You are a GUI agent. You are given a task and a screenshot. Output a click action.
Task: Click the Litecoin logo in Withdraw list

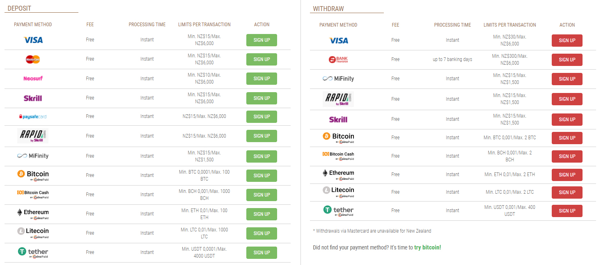(338, 192)
